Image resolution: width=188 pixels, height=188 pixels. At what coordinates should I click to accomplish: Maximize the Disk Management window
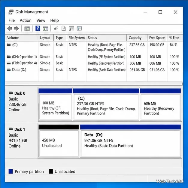tap(160, 12)
